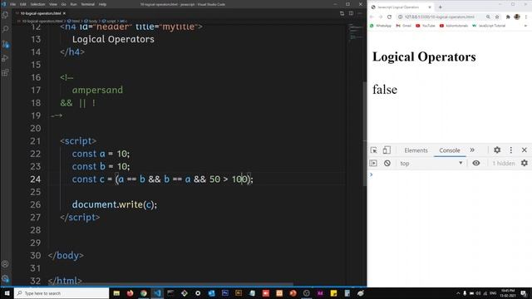Switch to the Console tab in DevTools
The width and height of the screenshot is (532, 299).
tap(450, 150)
